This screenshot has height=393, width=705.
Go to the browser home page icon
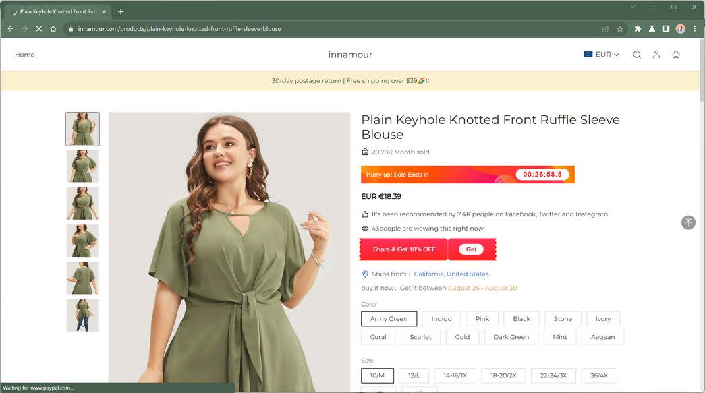click(x=53, y=29)
